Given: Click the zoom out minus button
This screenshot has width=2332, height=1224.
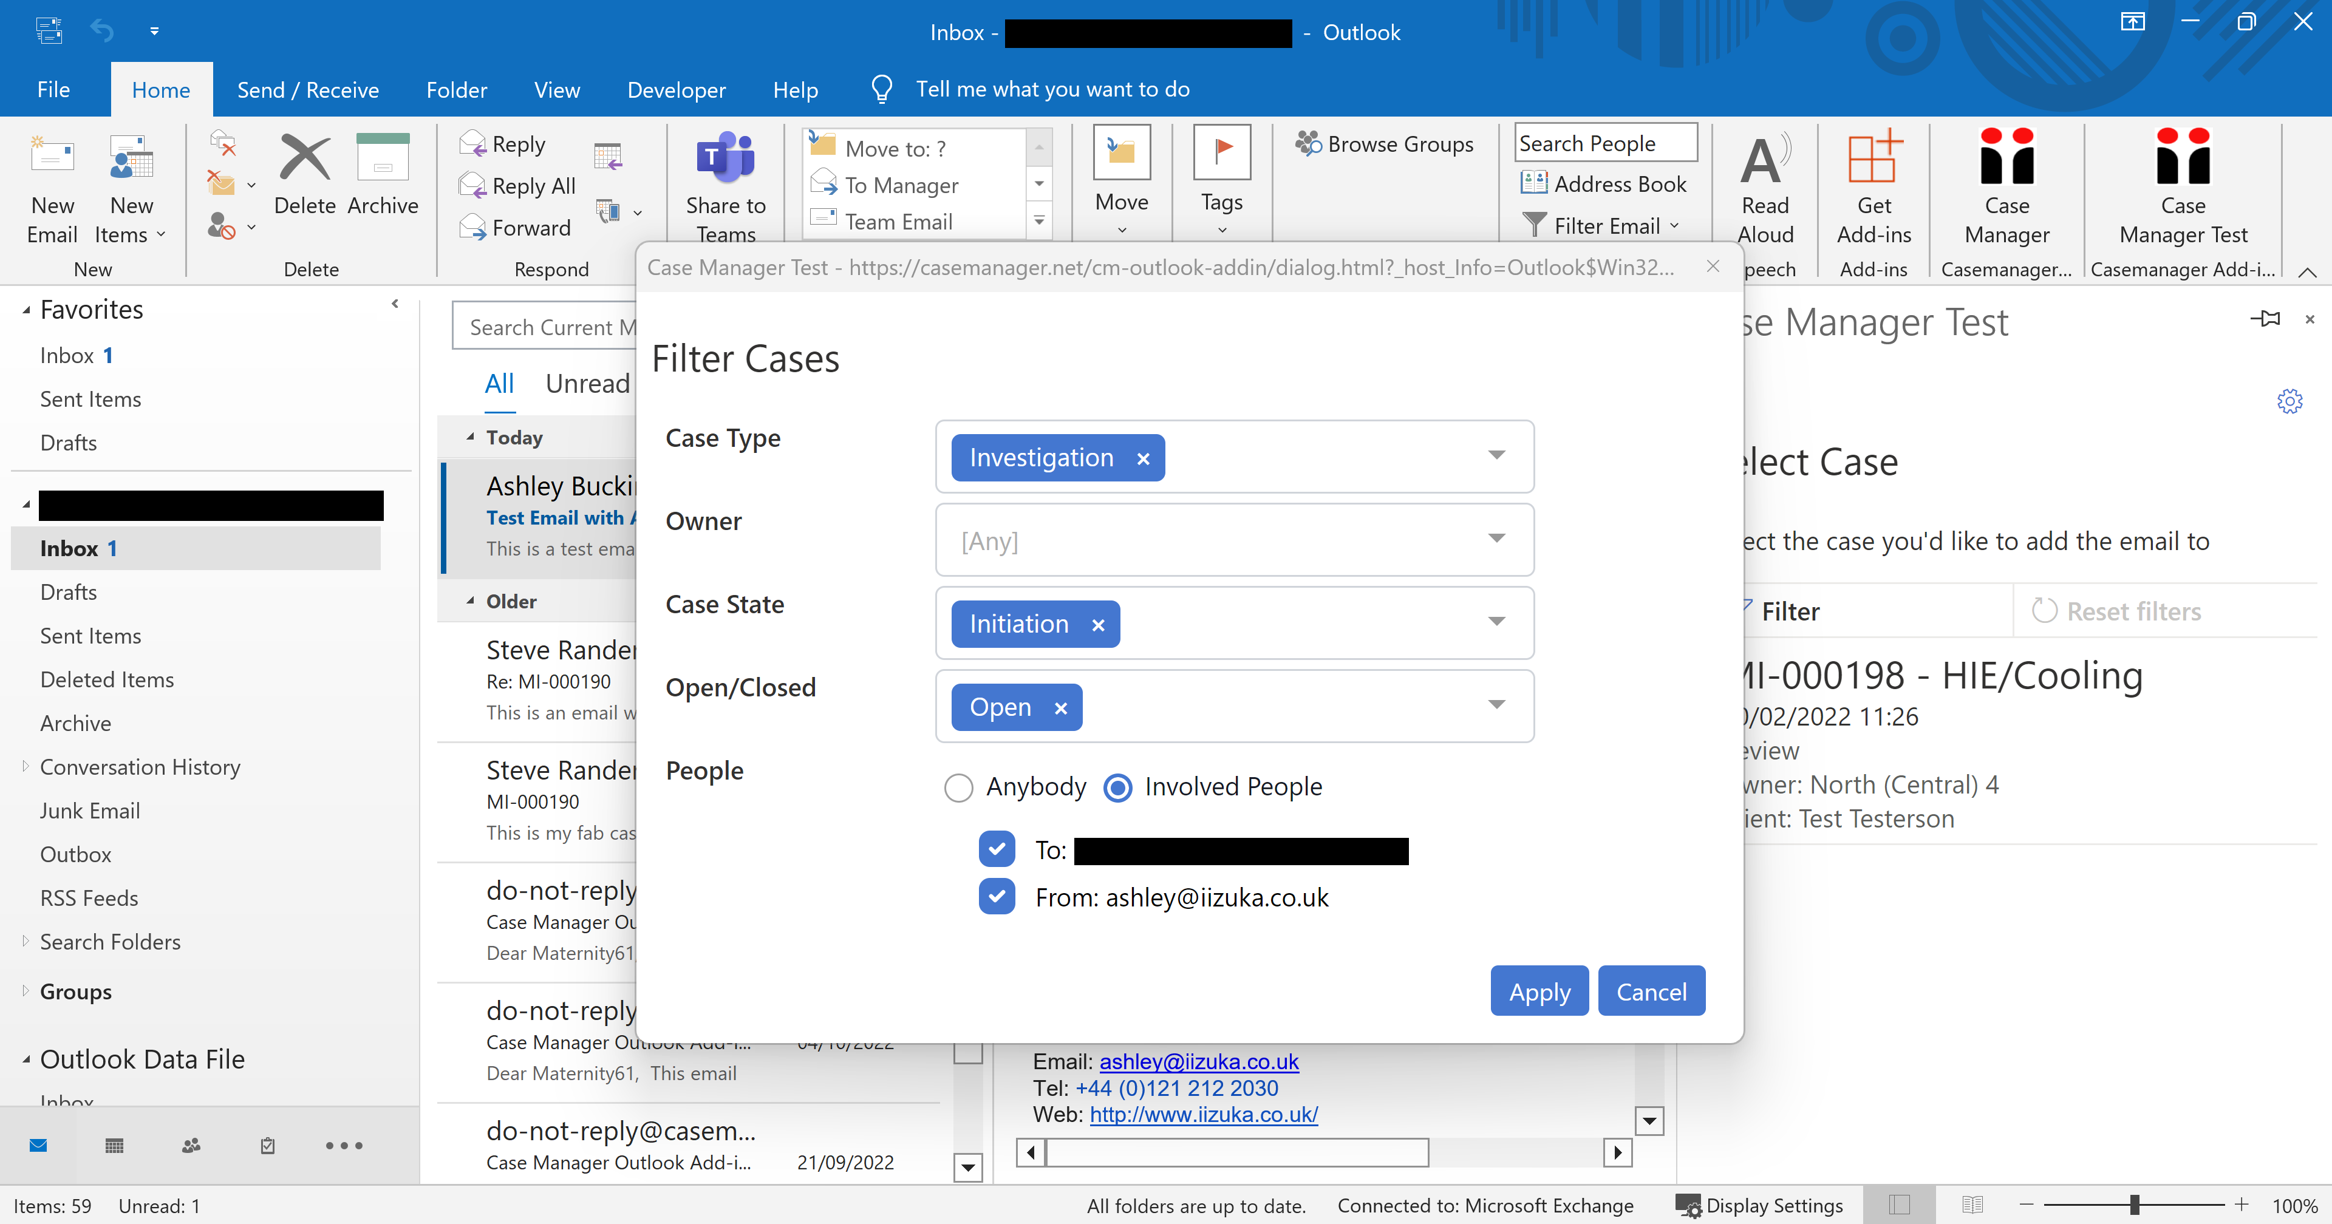Looking at the screenshot, I should (x=2027, y=1204).
